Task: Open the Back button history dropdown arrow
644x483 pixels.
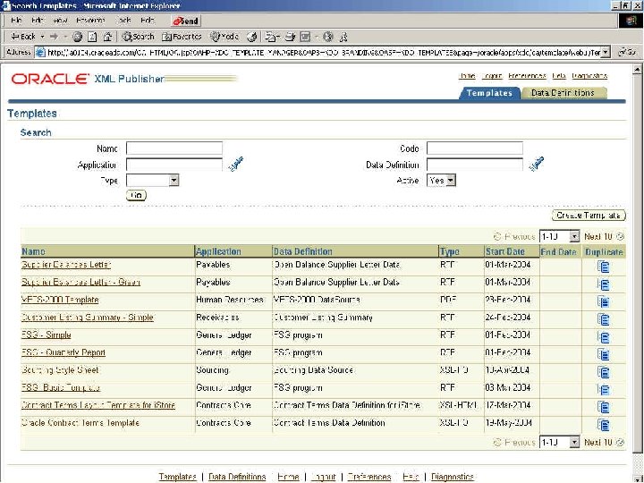Action: [x=42, y=37]
